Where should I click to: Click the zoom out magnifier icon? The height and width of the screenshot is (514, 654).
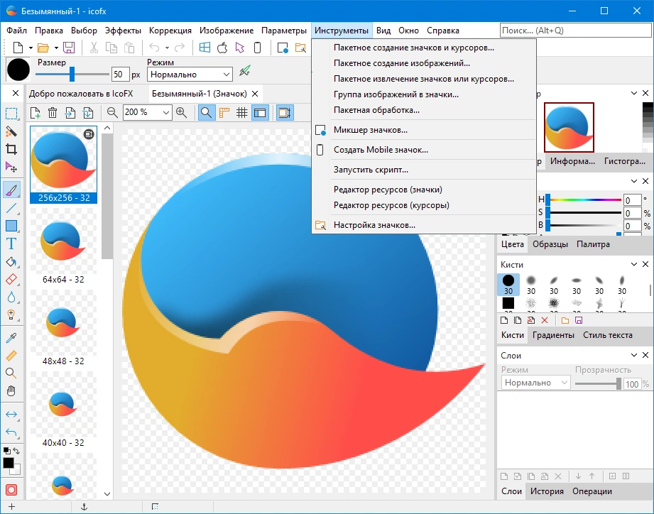point(111,113)
